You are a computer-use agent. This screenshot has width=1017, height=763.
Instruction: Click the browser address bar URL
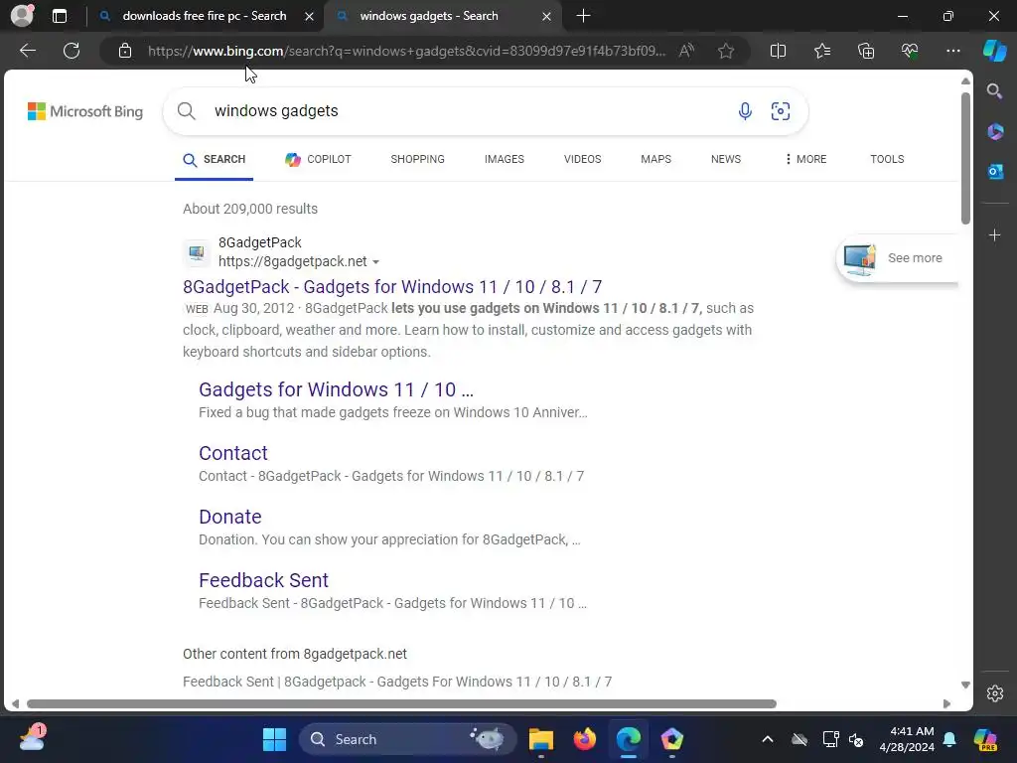[406, 51]
